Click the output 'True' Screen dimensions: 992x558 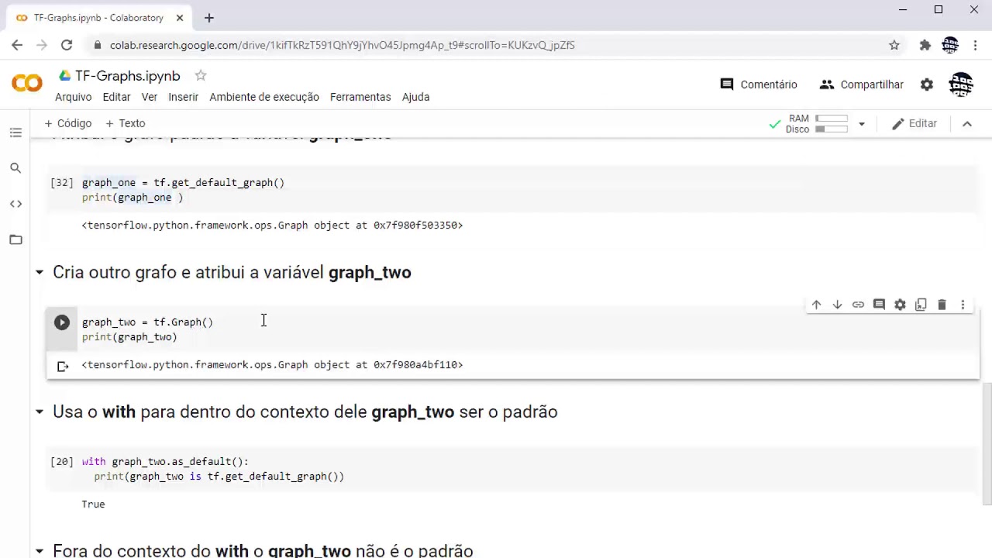tap(93, 504)
